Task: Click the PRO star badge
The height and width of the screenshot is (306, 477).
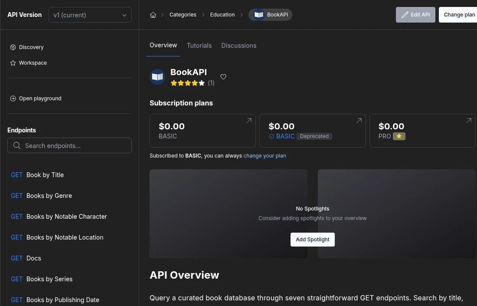Action: pos(399,136)
